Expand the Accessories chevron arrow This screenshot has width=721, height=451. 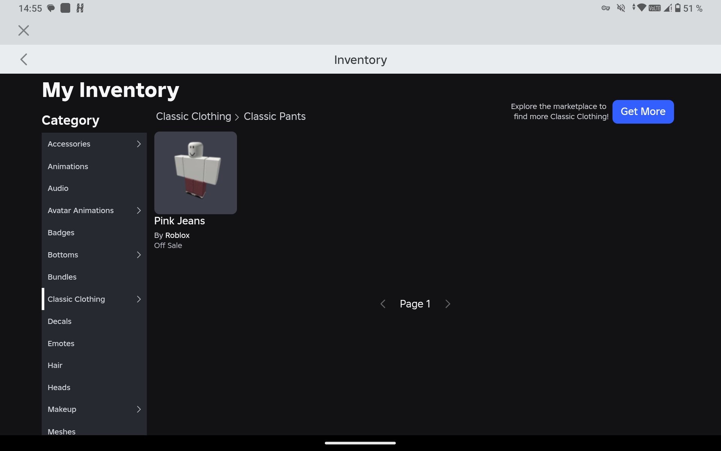coord(139,144)
